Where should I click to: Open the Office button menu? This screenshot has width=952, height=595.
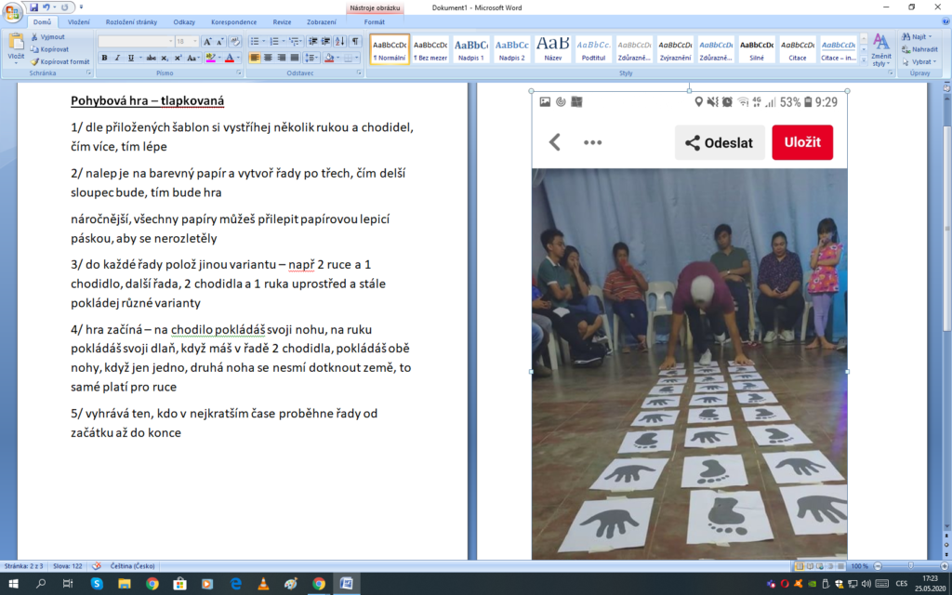[12, 11]
